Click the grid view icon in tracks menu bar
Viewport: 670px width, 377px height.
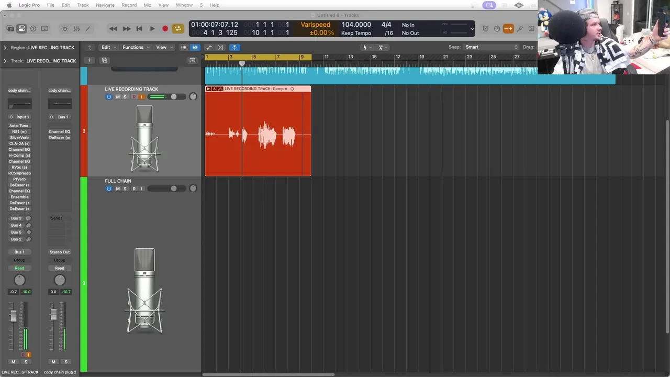point(184,47)
